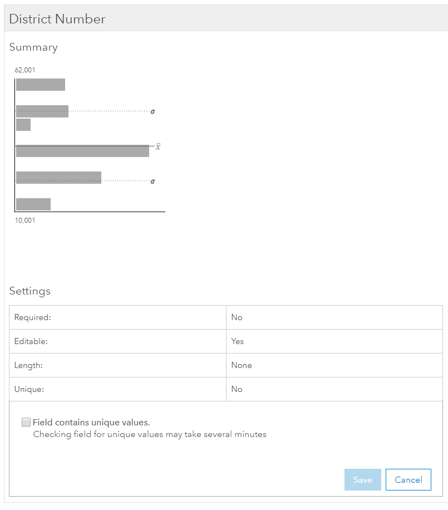This screenshot has width=448, height=510.
Task: Select the bottom histogram bar above 10,001
Action: (x=33, y=204)
